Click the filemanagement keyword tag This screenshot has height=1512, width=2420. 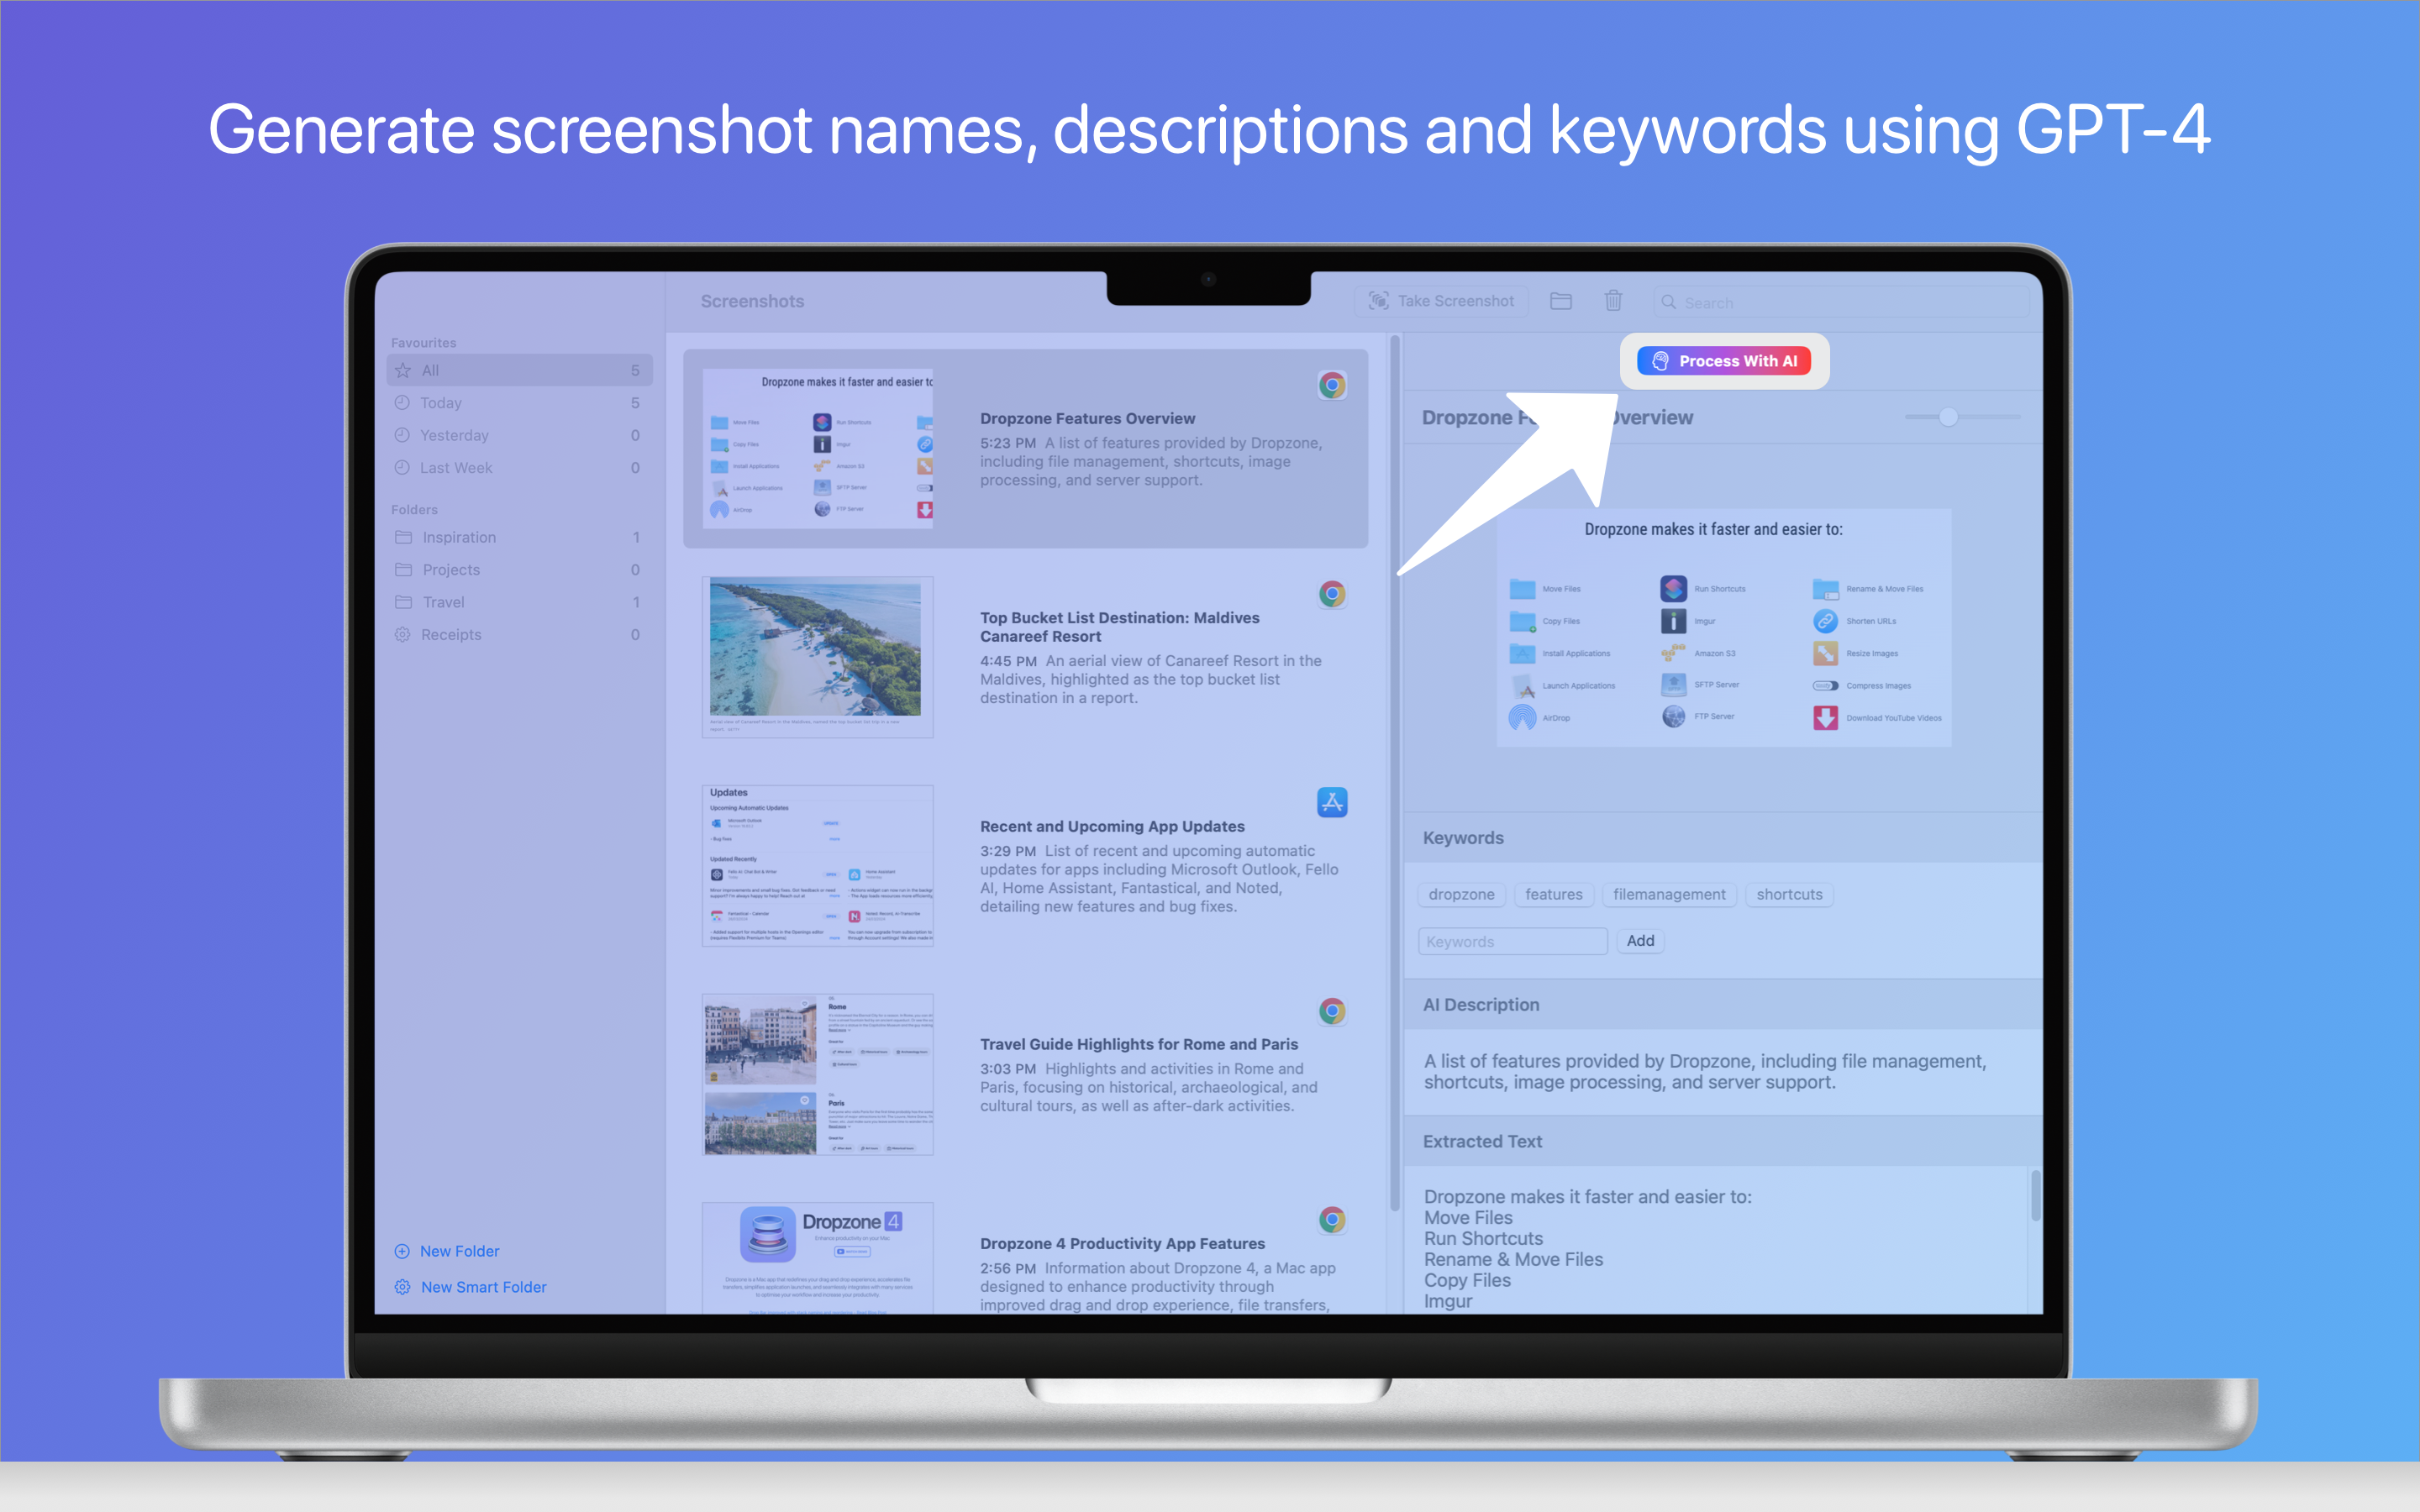(x=1668, y=894)
